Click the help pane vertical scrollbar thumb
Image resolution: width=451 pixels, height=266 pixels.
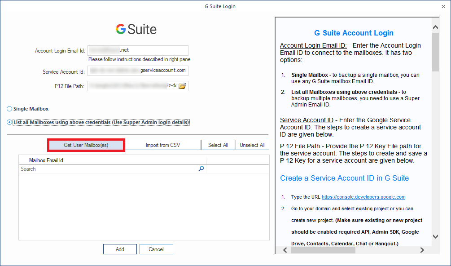[x=435, y=52]
